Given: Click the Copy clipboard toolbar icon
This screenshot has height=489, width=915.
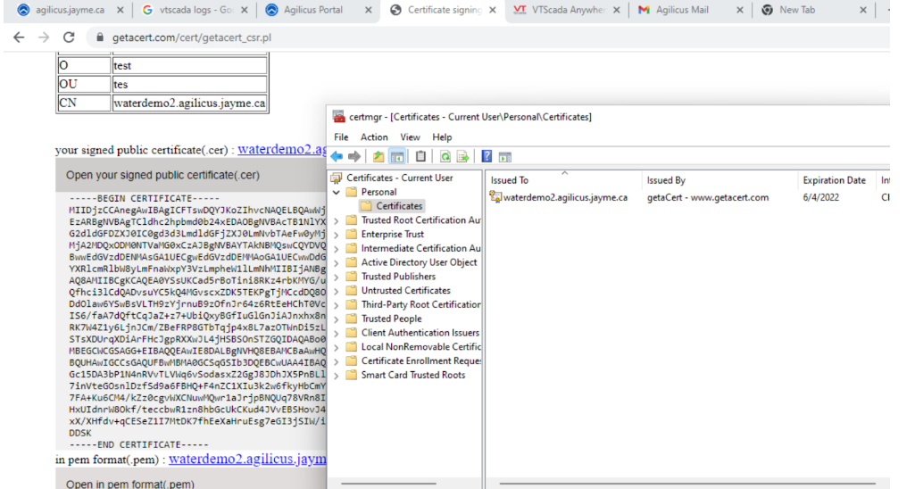Looking at the screenshot, I should [x=420, y=157].
